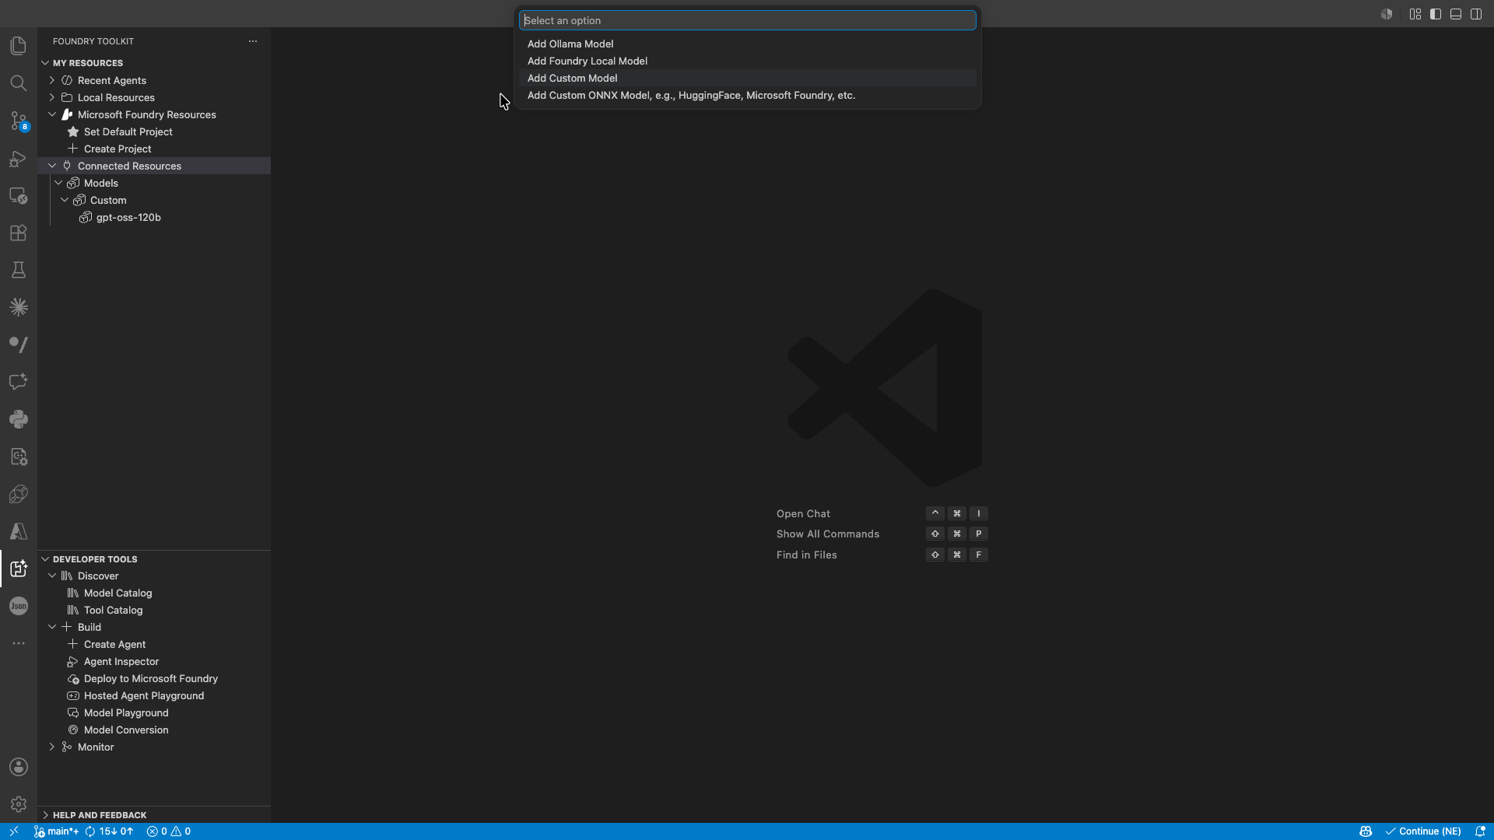Viewport: 1494px width, 840px height.
Task: Collapse the Discover node
Action: pos(52,576)
